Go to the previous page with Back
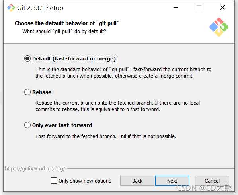238x195 pixels. [x=137, y=181]
